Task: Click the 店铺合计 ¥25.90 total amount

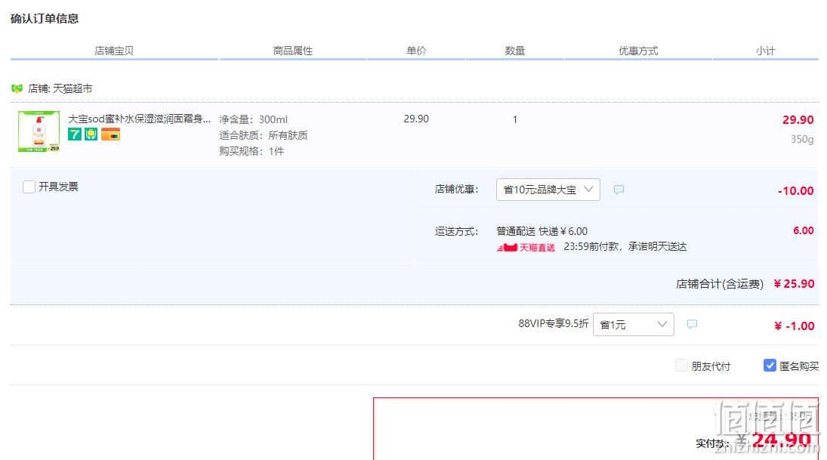Action: coord(794,284)
